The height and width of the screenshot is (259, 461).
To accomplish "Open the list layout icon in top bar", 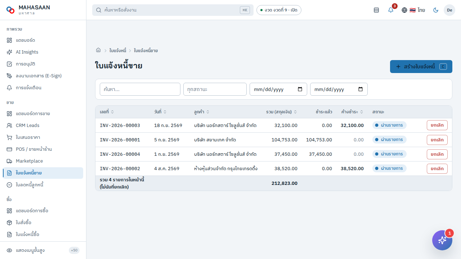I will tap(376, 10).
